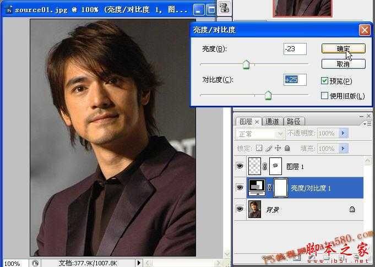Click the 对比度 (Contrast) value field
Viewport: 375px width, 267px height.
(x=295, y=80)
